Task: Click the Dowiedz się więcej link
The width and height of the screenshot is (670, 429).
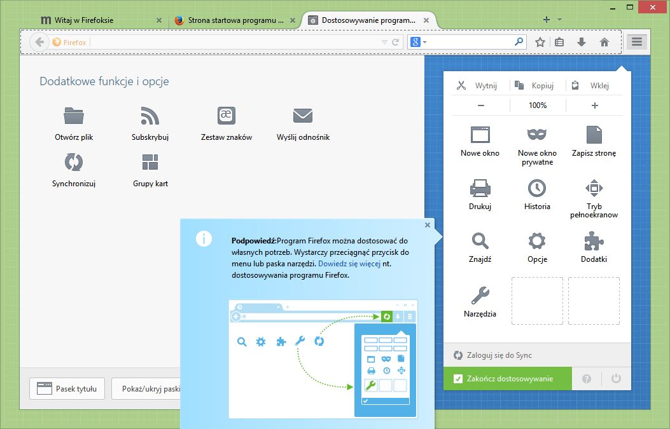Action: (349, 264)
